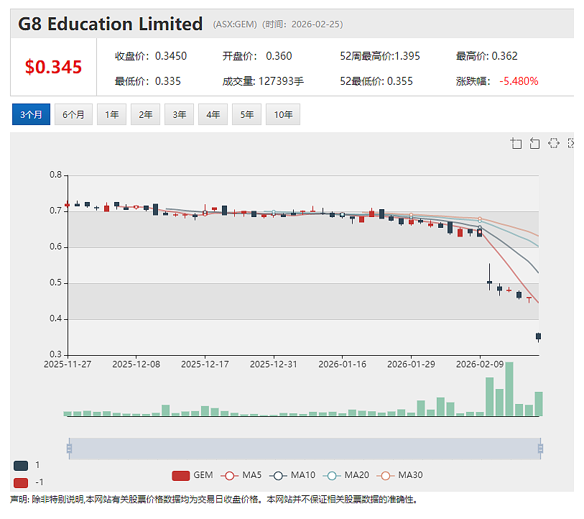
Task: Click the 2026-02-09 x-axis date label
Action: coord(480,364)
